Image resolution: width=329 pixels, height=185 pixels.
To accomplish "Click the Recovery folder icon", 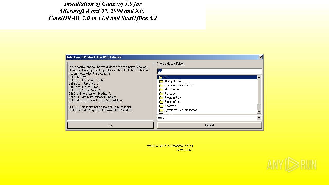I will pos(161,106).
